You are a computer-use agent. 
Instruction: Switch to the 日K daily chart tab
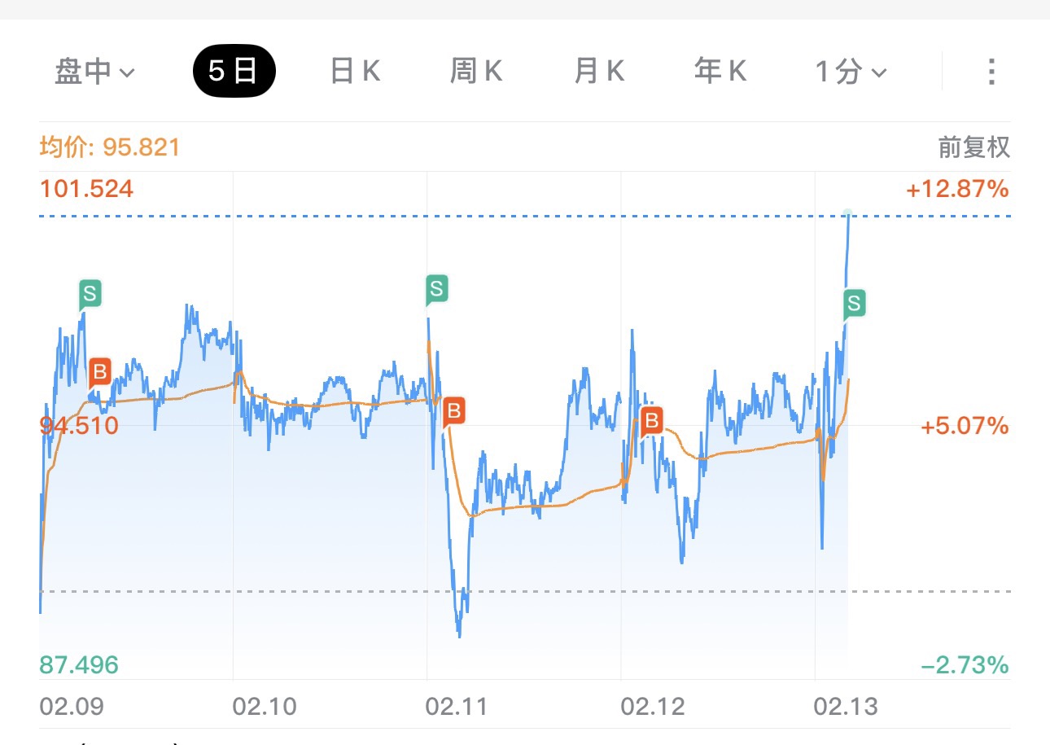(355, 72)
